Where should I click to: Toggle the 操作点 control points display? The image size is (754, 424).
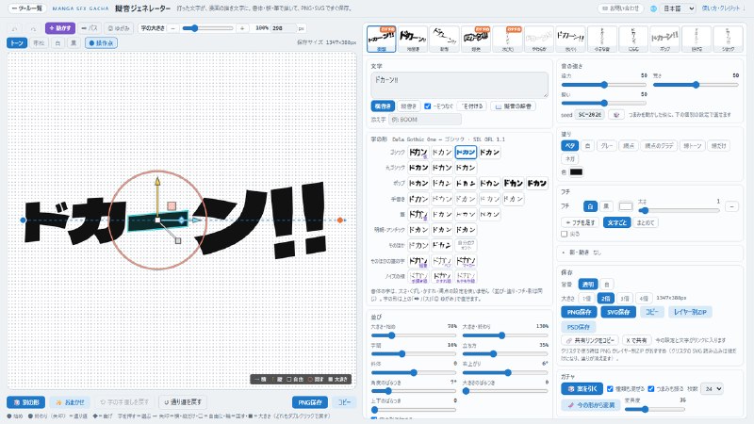[101, 42]
